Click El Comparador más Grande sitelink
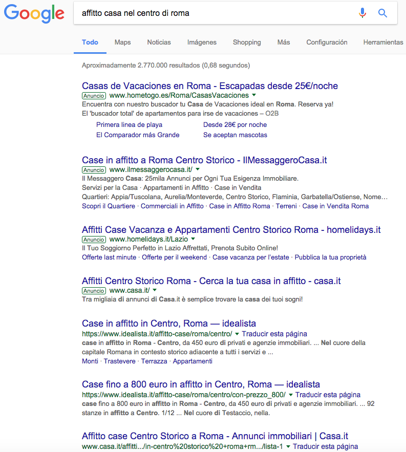 [138, 135]
